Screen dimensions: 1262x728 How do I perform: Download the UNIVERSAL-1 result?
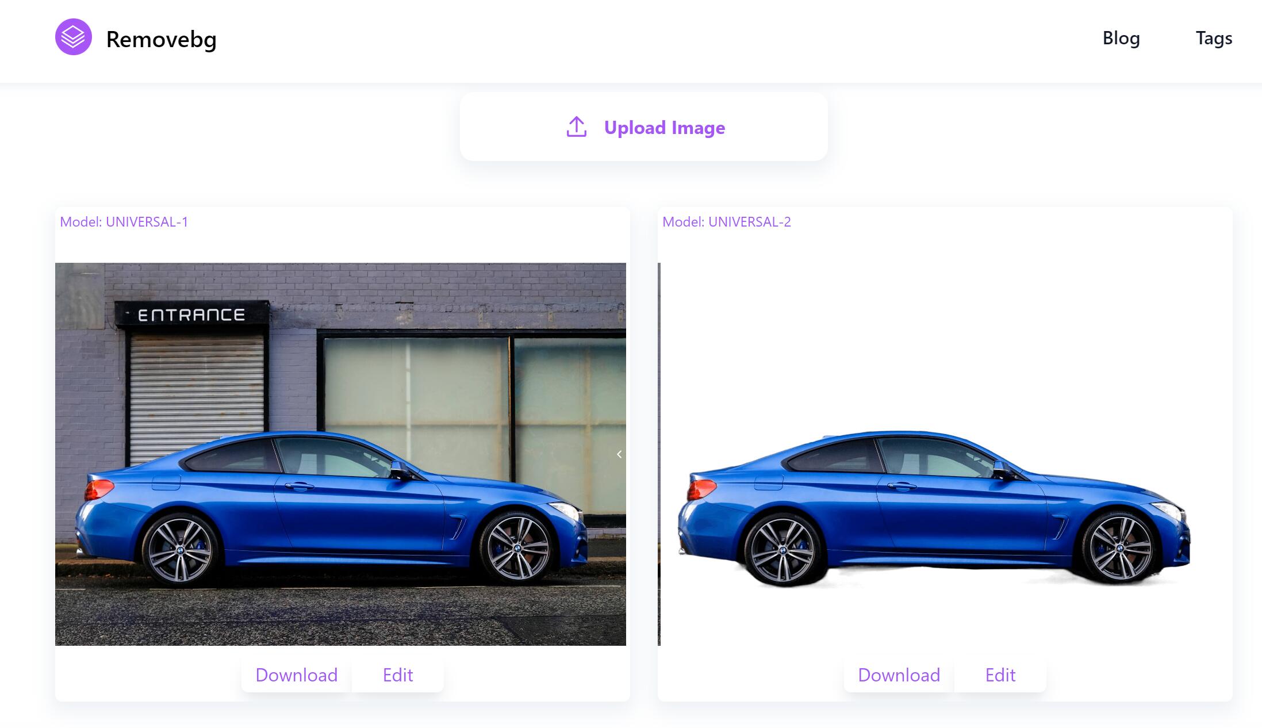tap(296, 675)
